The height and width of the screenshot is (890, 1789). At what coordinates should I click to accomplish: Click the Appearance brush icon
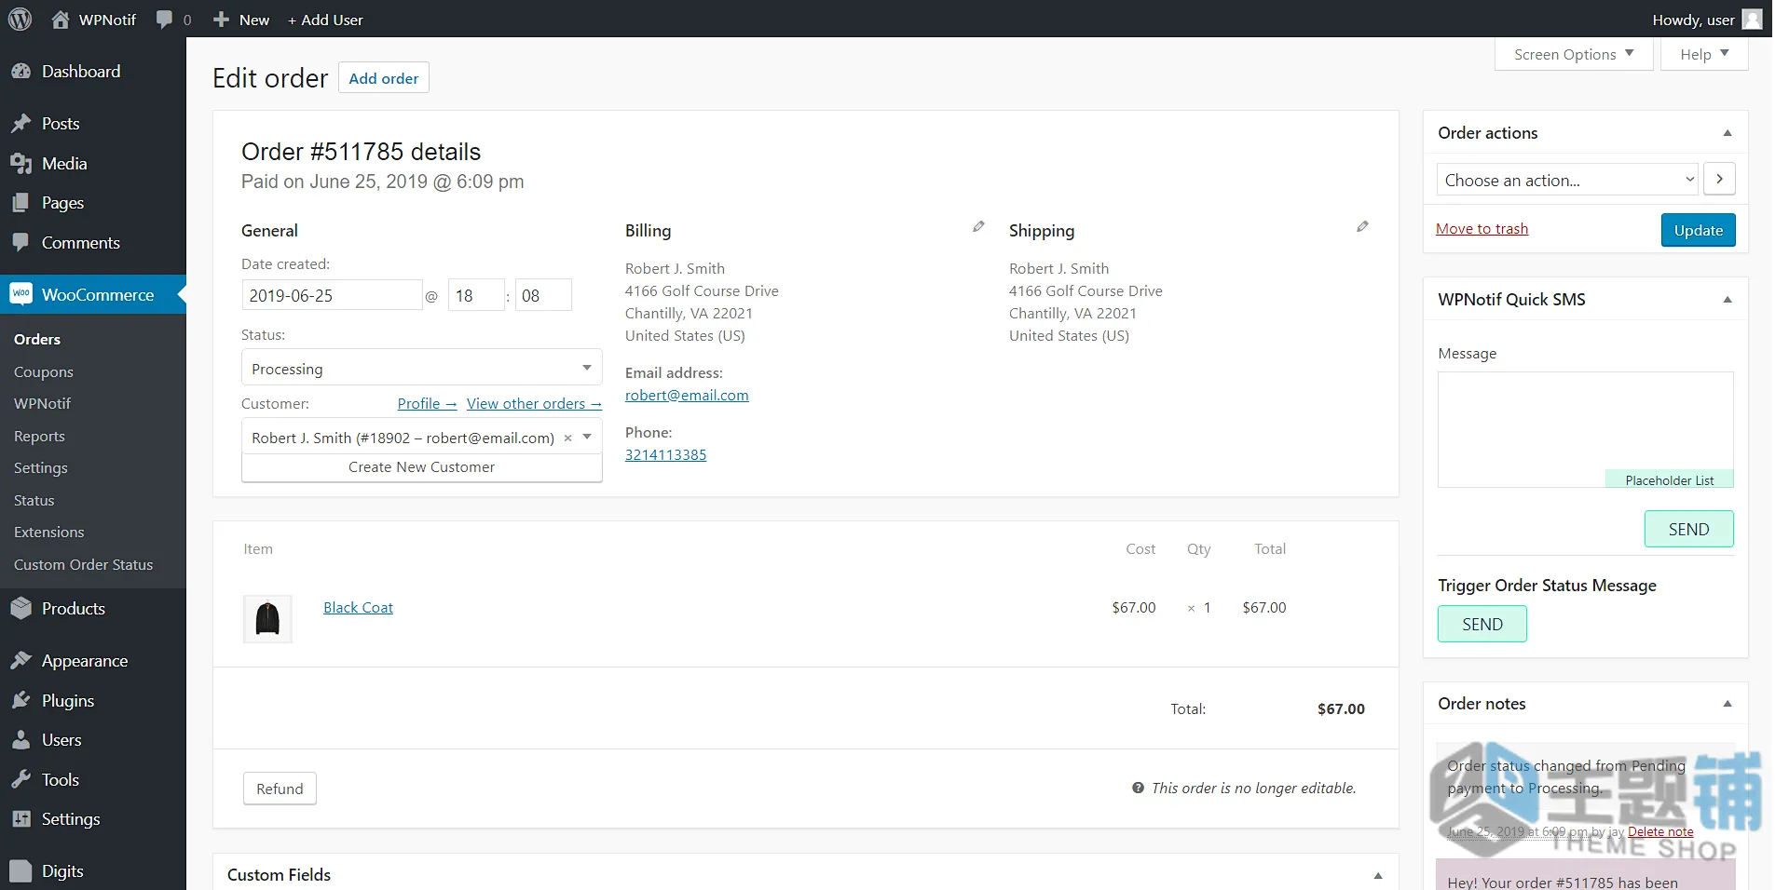click(x=20, y=661)
